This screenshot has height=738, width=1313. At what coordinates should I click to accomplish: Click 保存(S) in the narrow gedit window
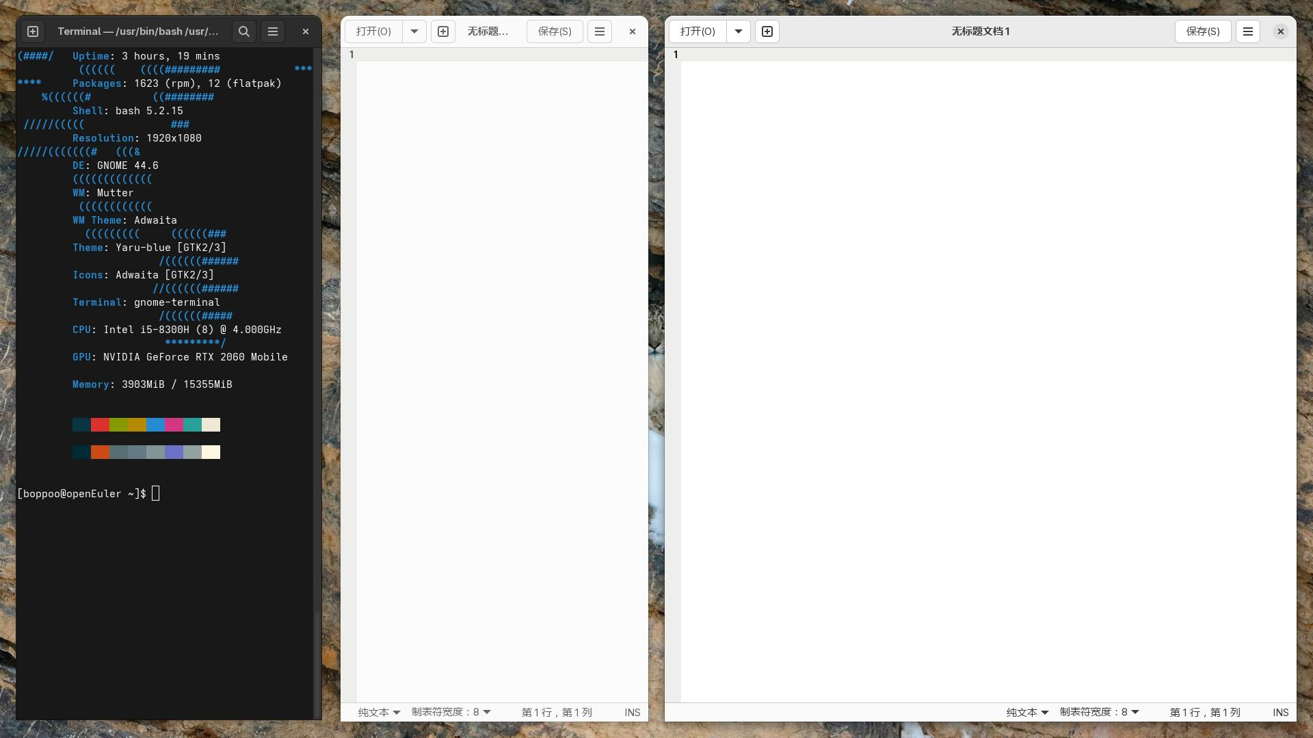(555, 31)
